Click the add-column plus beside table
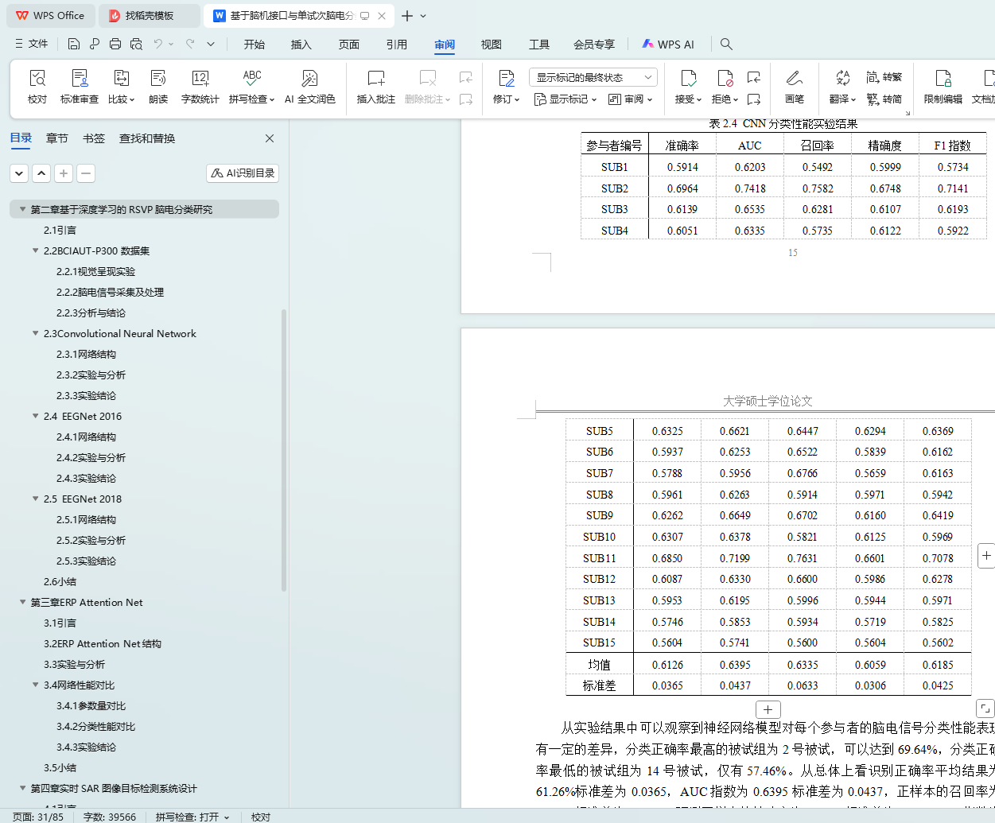Image resolution: width=995 pixels, height=823 pixels. pyautogui.click(x=986, y=555)
